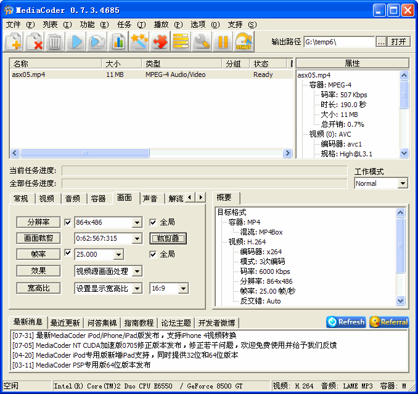Click the play-with-arrow preview icon
This screenshot has width=418, height=394.
click(x=97, y=41)
